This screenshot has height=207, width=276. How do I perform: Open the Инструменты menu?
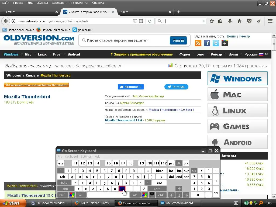pos(79,3)
